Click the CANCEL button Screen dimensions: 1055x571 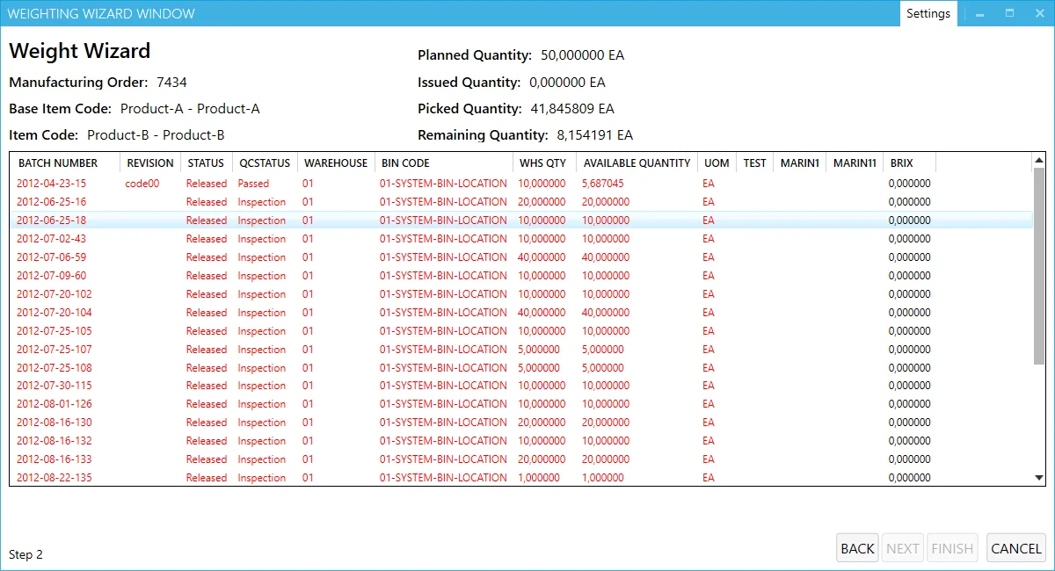point(1015,548)
